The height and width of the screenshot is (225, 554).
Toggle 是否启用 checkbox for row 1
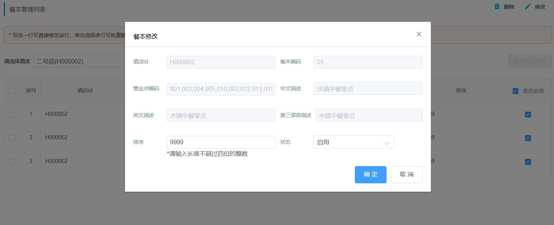528,114
